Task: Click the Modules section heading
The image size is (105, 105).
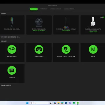Action: click(x=4, y=41)
